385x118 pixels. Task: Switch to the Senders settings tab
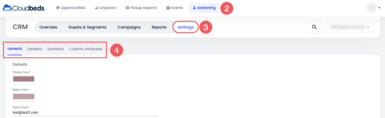(35, 49)
